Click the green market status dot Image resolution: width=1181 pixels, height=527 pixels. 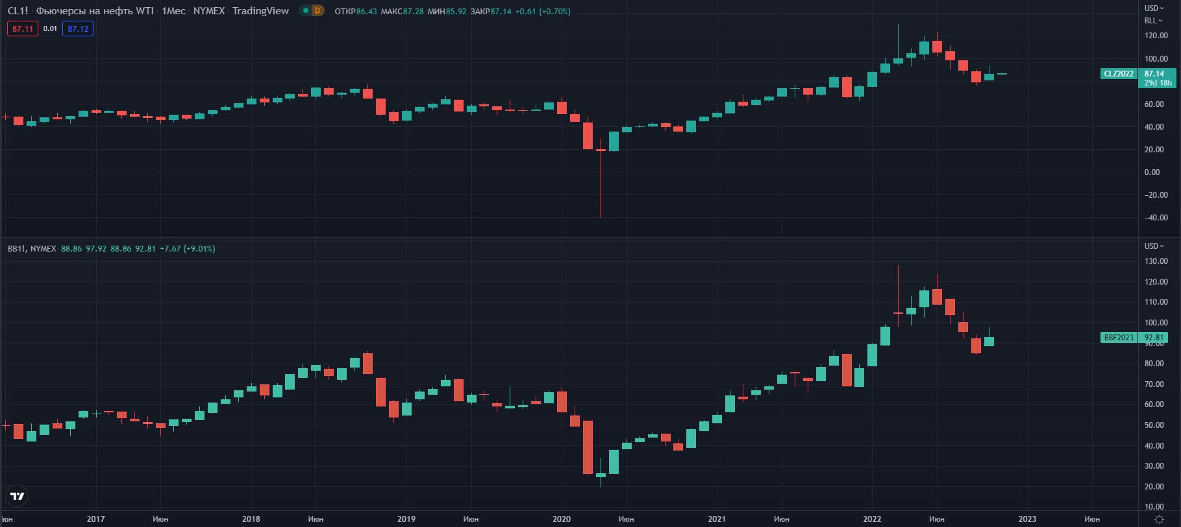coord(305,10)
